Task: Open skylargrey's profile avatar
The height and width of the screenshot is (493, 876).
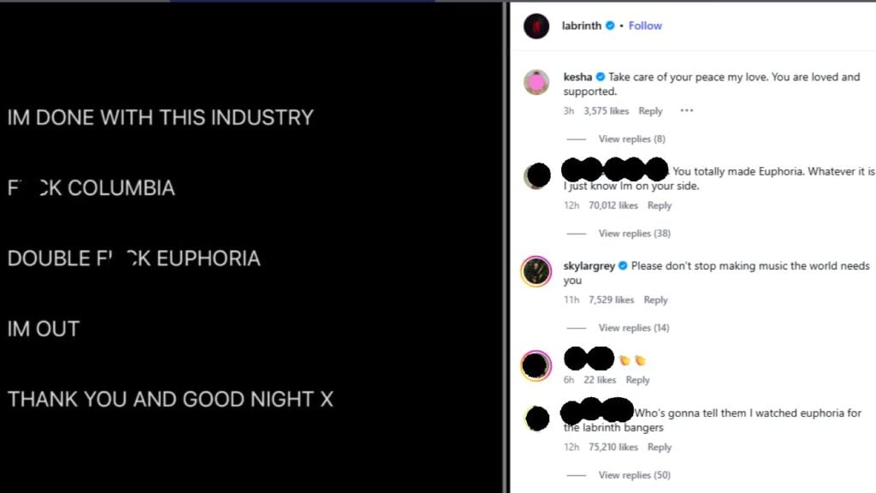Action: 536,271
